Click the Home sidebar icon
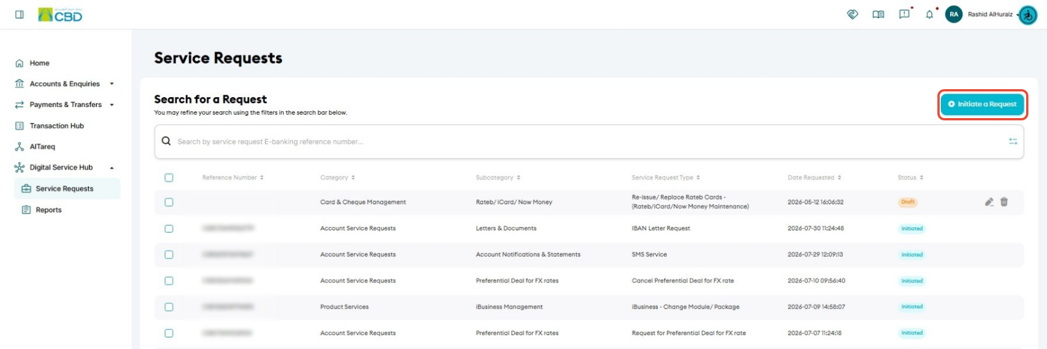 19,63
